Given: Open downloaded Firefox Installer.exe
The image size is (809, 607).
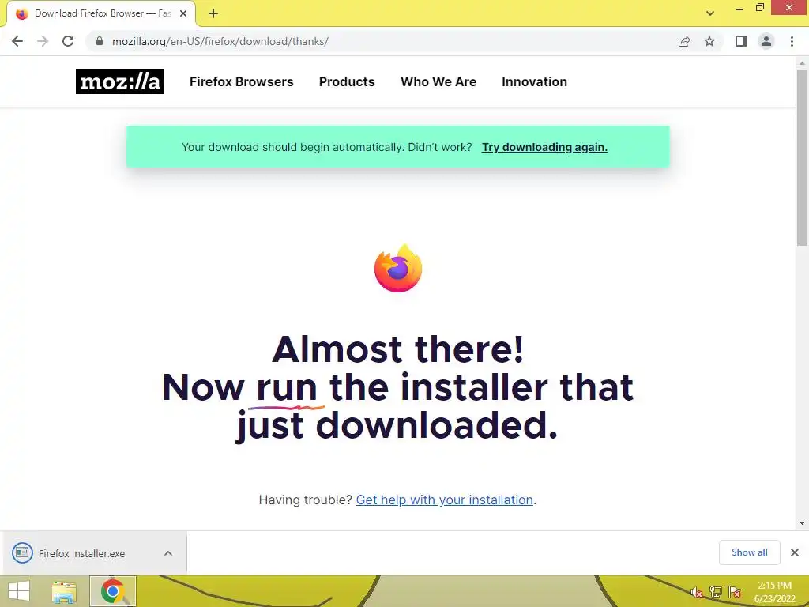Looking at the screenshot, I should pos(81,553).
